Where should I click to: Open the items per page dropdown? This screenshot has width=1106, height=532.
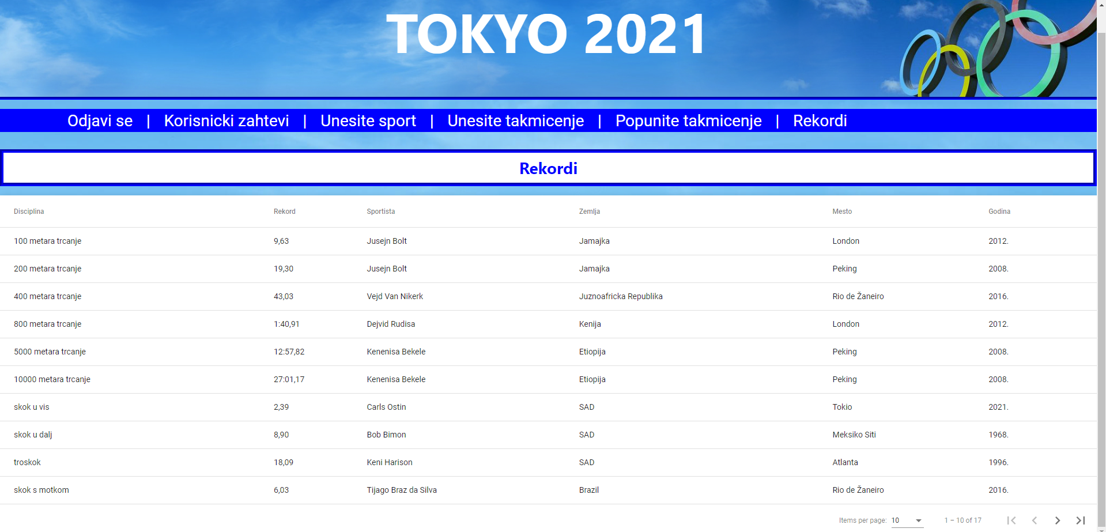(x=908, y=520)
